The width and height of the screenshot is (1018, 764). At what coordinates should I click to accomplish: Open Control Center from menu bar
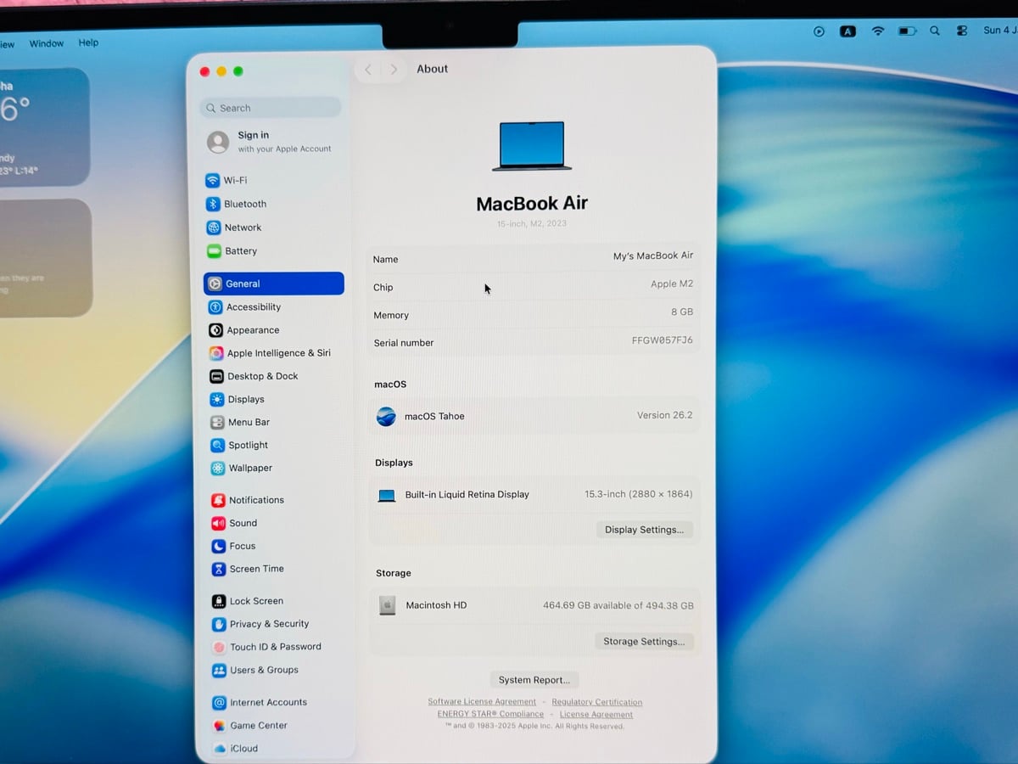pyautogui.click(x=961, y=31)
